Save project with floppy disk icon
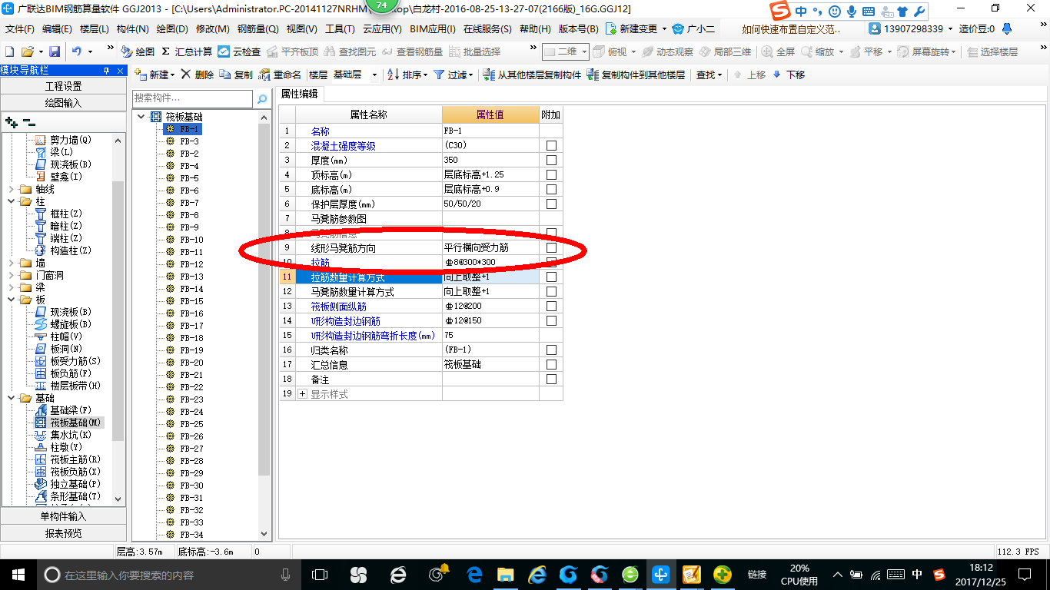This screenshot has width=1050, height=590. (55, 51)
